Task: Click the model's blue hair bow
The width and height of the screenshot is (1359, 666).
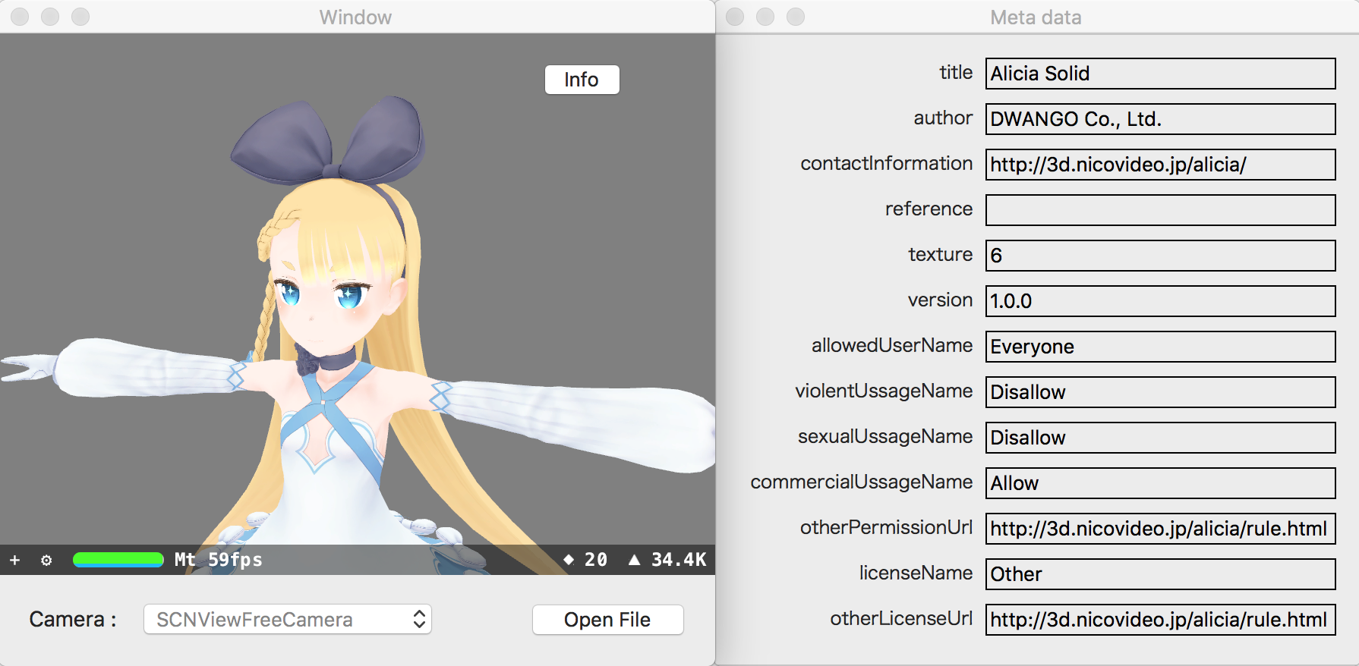Action: [328, 140]
